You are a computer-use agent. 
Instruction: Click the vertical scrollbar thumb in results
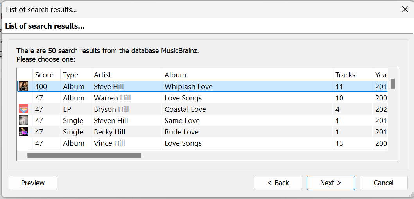[392, 84]
